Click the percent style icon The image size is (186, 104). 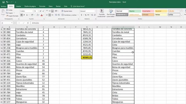[85, 15]
